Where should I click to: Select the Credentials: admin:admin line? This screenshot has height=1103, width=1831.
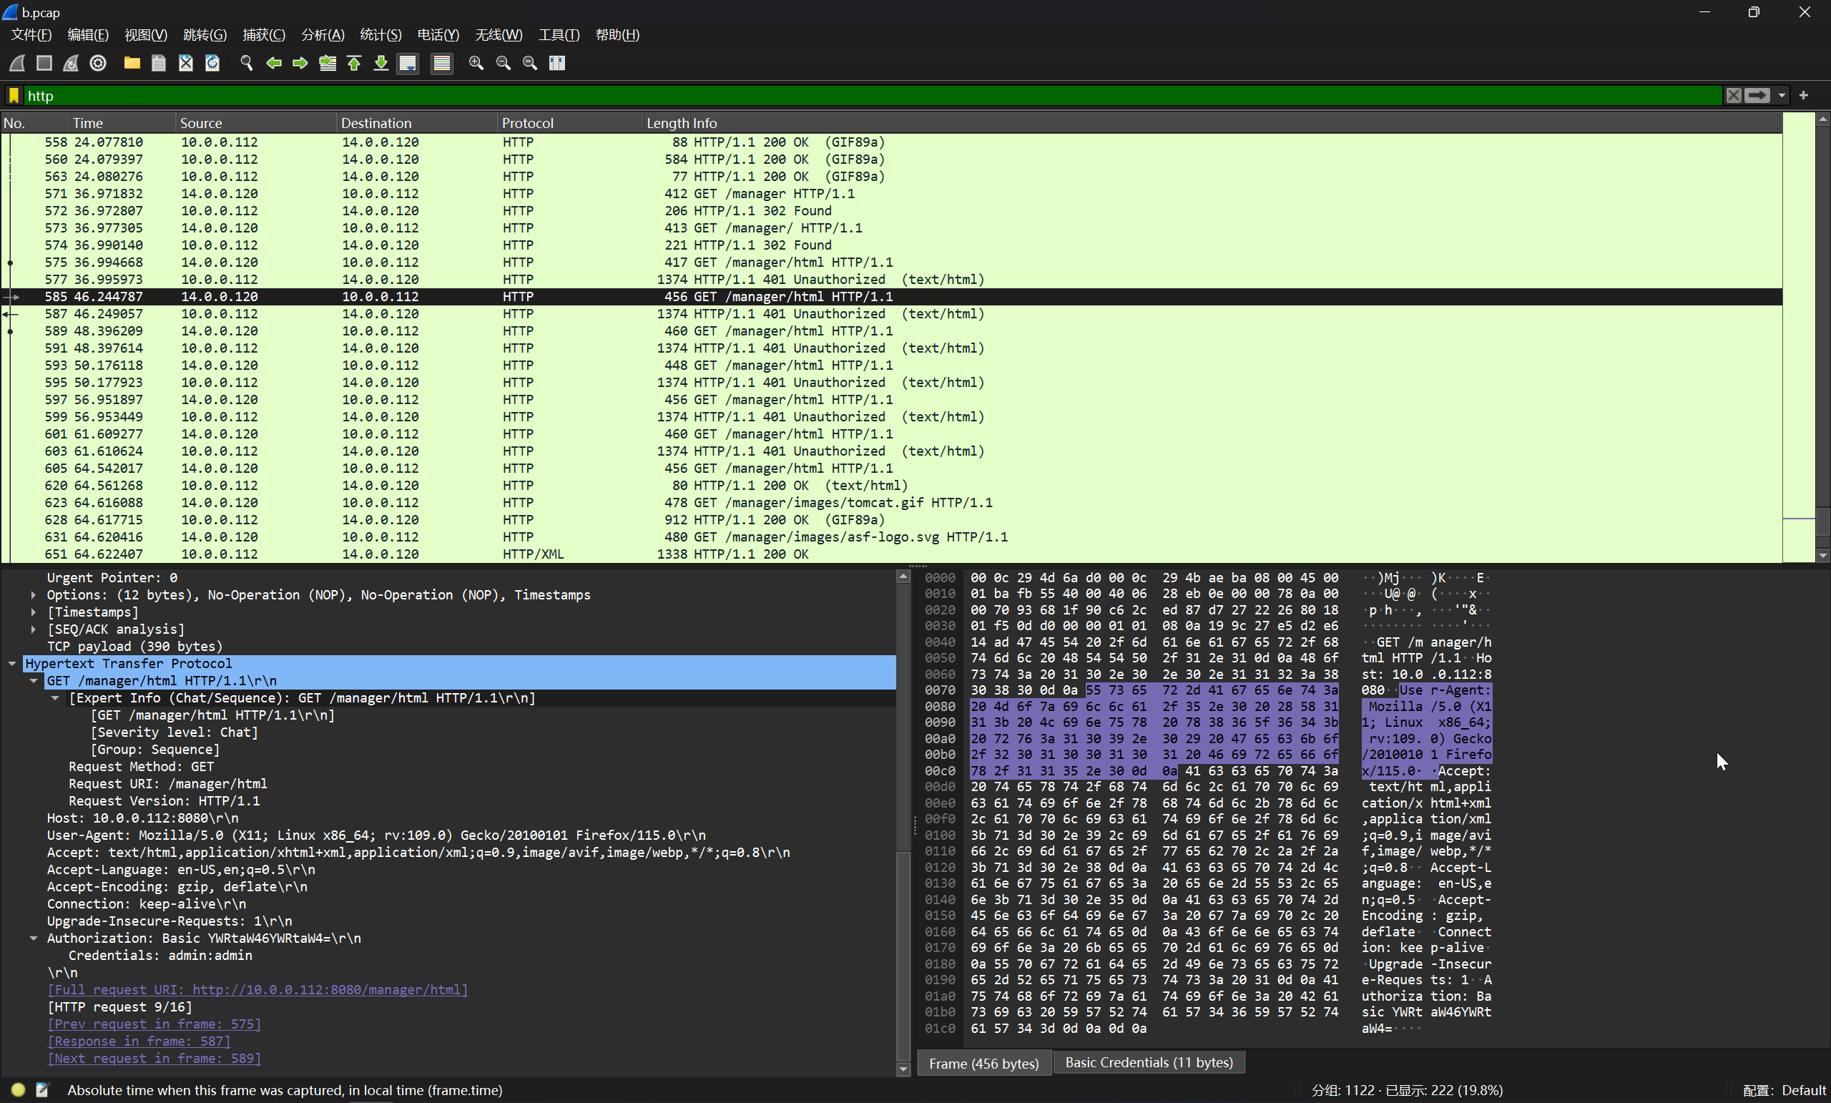(x=159, y=956)
